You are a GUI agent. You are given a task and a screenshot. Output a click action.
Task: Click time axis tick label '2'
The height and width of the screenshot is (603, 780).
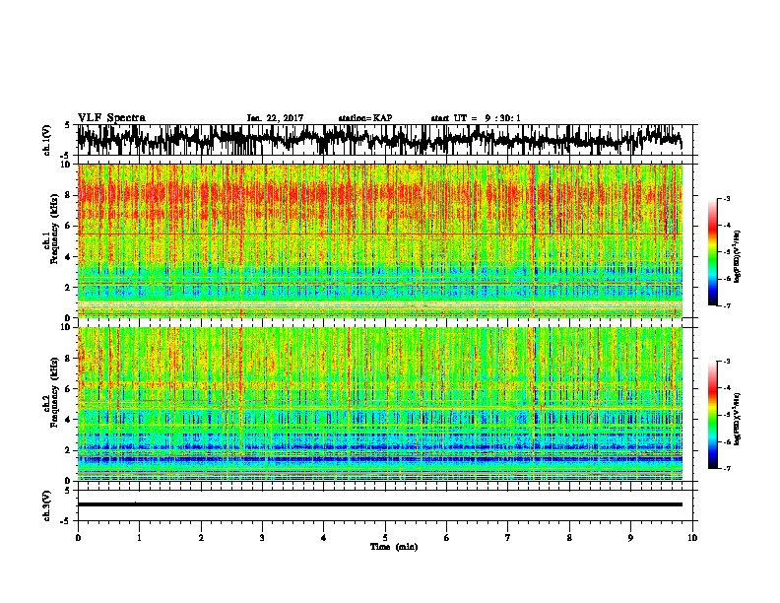201,538
